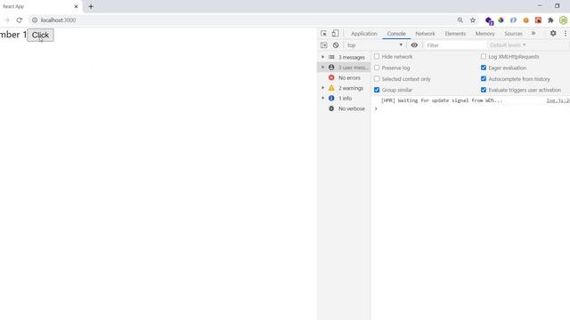Image resolution: width=570 pixels, height=320 pixels.
Task: Open the log.js source link
Action: coord(558,100)
